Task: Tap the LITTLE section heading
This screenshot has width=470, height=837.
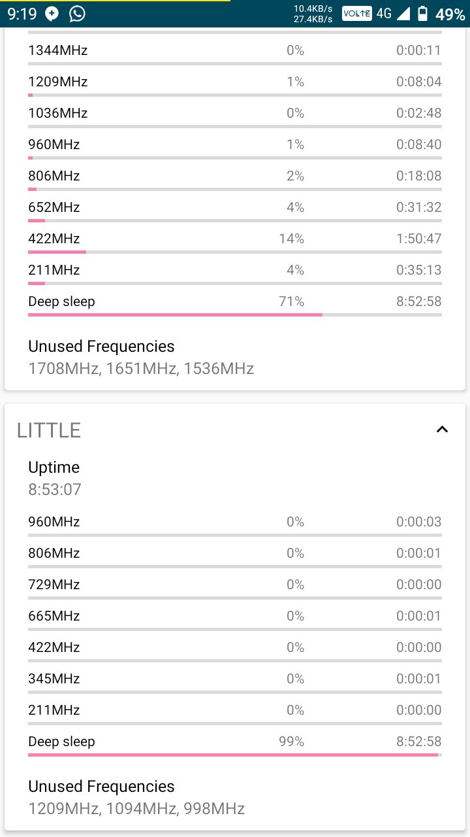Action: coord(49,430)
